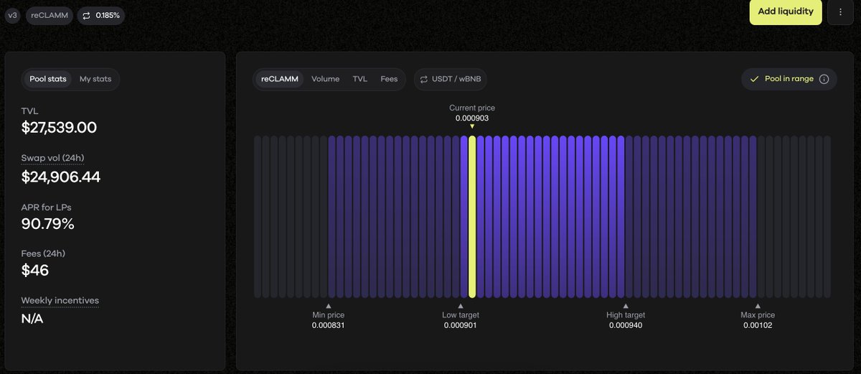
Task: Click the checkmark icon in Pool in range badge
Action: click(x=754, y=79)
